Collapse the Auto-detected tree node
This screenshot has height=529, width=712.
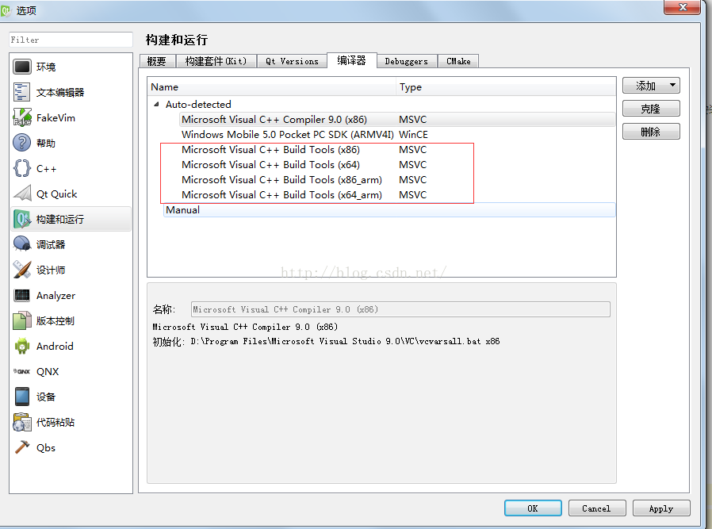[156, 105]
